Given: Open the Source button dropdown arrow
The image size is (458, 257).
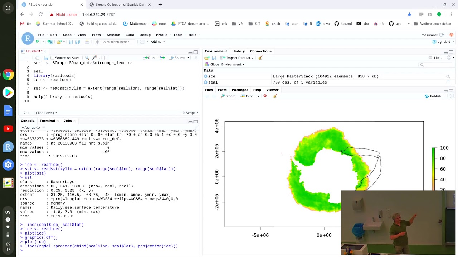Looking at the screenshot, I should click(x=188, y=58).
